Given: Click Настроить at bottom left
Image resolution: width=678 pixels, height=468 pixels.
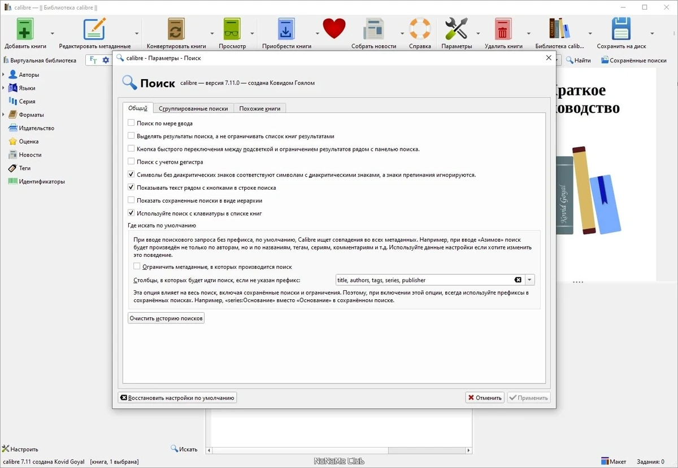Looking at the screenshot, I should pyautogui.click(x=20, y=449).
